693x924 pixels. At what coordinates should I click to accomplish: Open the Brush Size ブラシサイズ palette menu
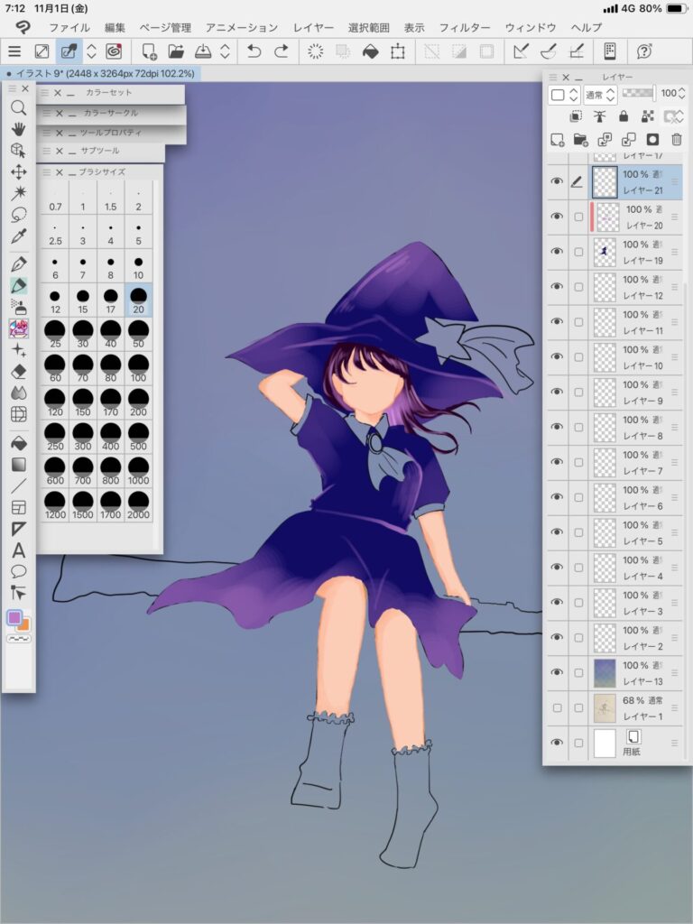click(x=45, y=172)
